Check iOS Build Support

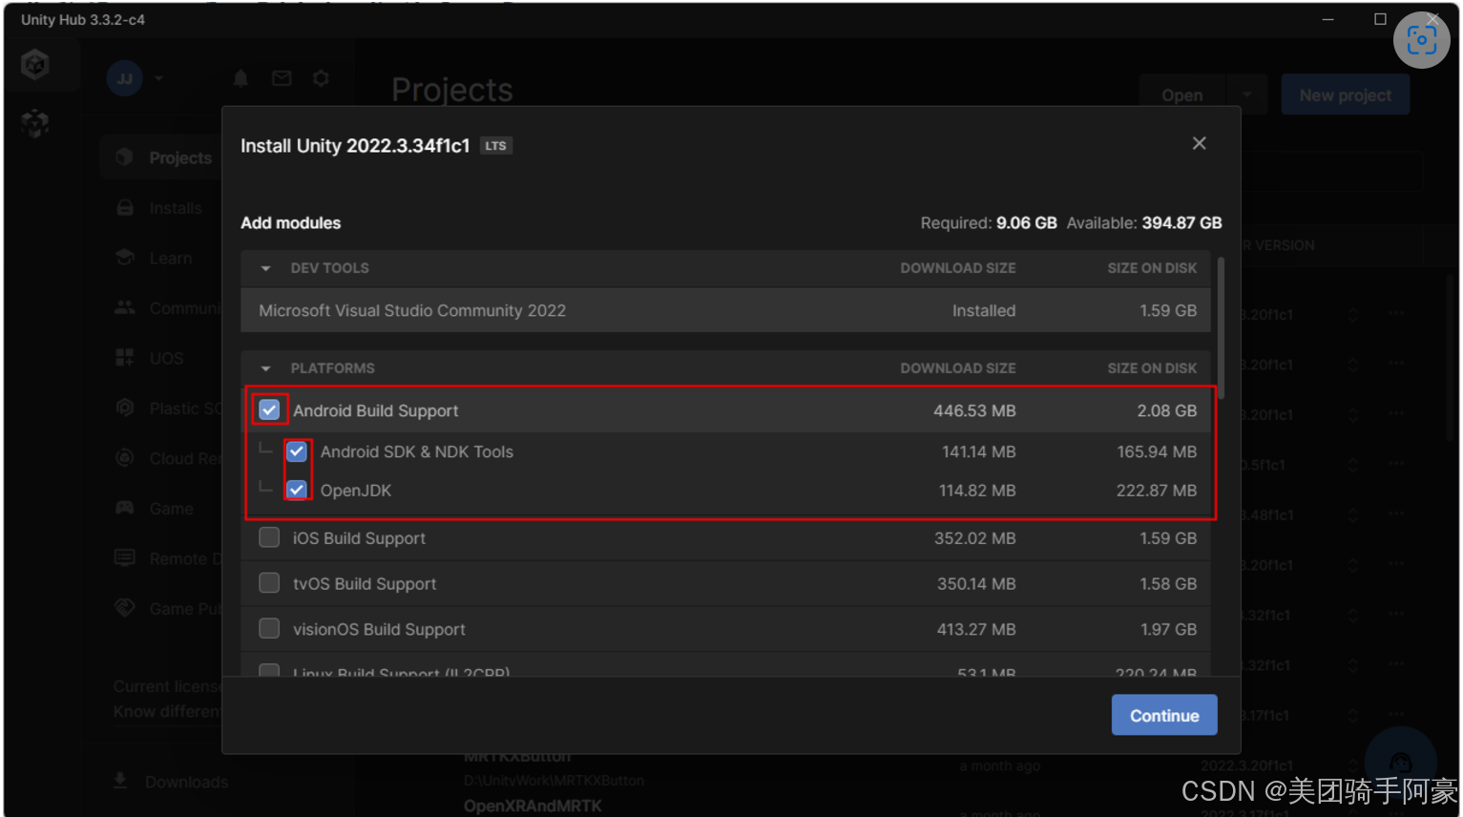[x=269, y=537]
